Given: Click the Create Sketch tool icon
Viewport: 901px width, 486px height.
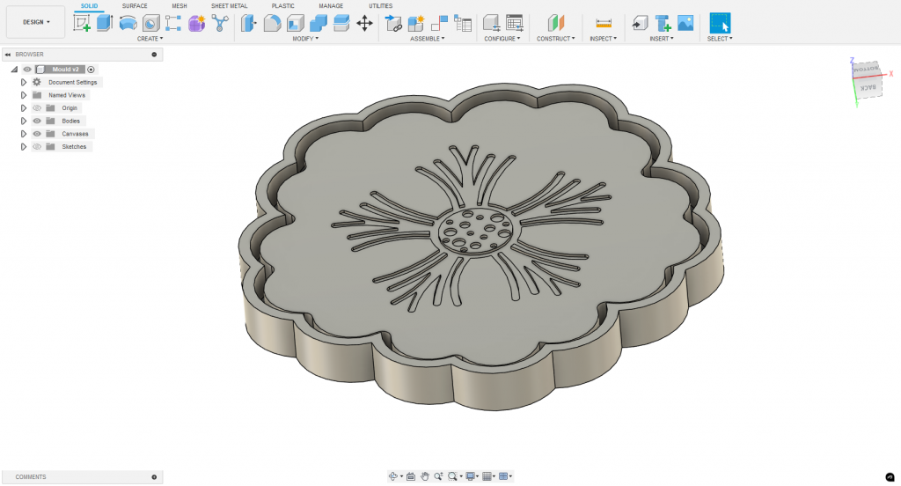Looking at the screenshot, I should pyautogui.click(x=82, y=23).
